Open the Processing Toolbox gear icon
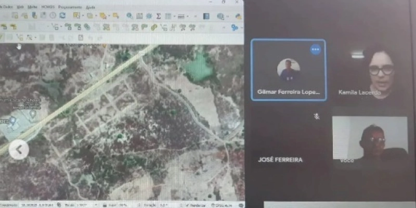The height and width of the screenshot is (208, 416). click(x=149, y=16)
